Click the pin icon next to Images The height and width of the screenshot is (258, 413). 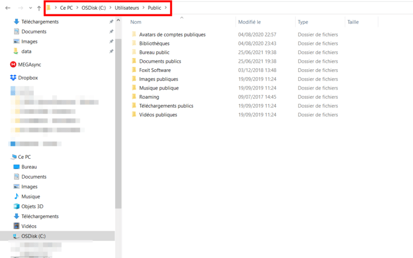111,41
